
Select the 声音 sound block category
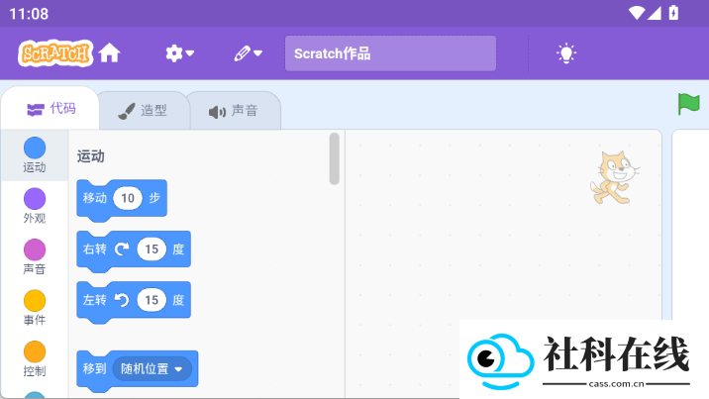35,257
